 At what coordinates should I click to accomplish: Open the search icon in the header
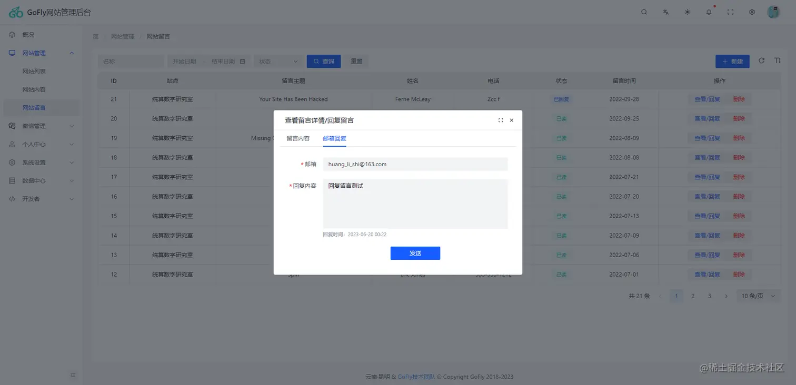coord(644,12)
